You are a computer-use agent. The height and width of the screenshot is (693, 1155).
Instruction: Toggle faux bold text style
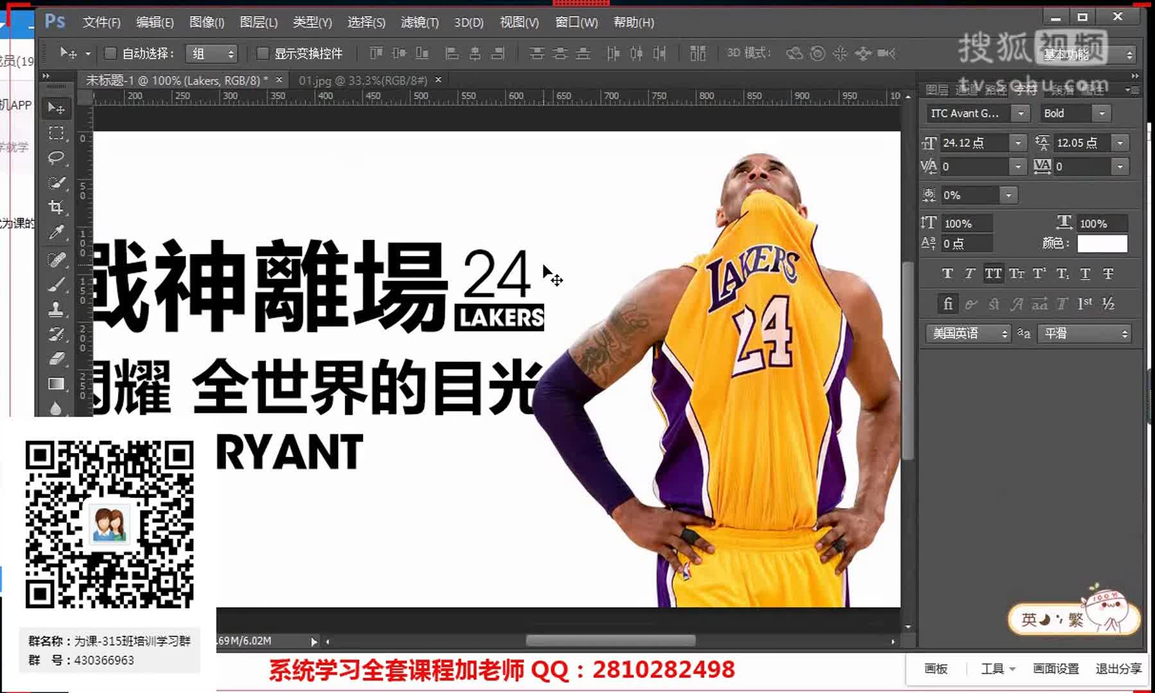[948, 274]
